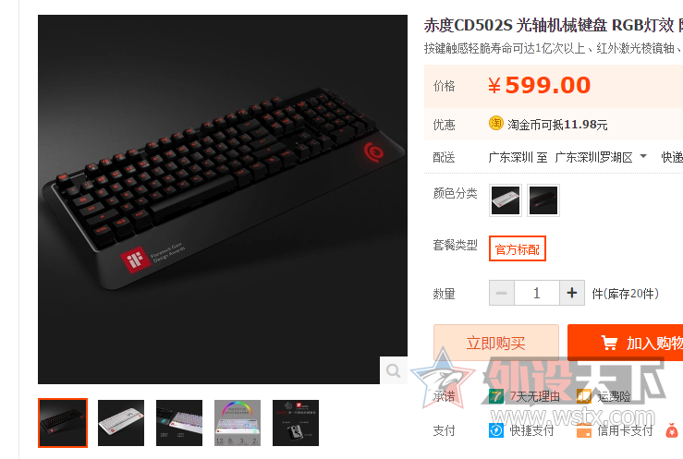This screenshot has height=459, width=683.
Task: Click the orange shipping insurance icon
Action: click(x=583, y=396)
